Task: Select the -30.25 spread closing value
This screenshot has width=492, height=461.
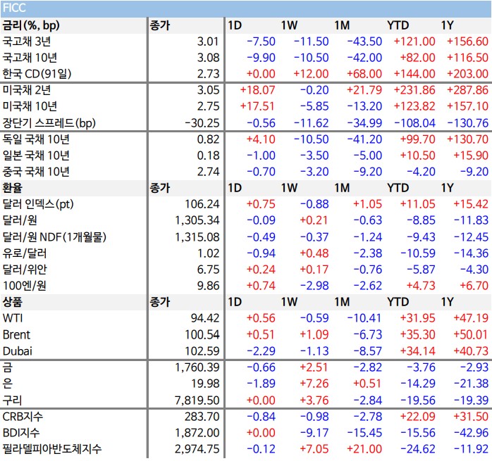Action: pos(202,123)
